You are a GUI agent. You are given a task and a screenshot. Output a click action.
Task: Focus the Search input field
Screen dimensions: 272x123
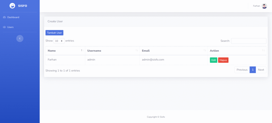248,41
